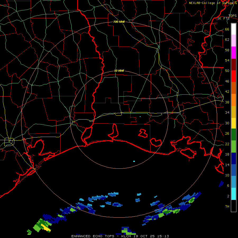Click the NEXLAB-College of DuPage credit text

213,3
